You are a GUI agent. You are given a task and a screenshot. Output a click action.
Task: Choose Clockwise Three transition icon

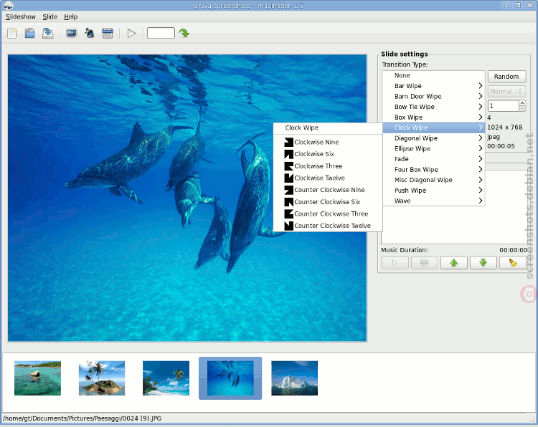pyautogui.click(x=289, y=166)
